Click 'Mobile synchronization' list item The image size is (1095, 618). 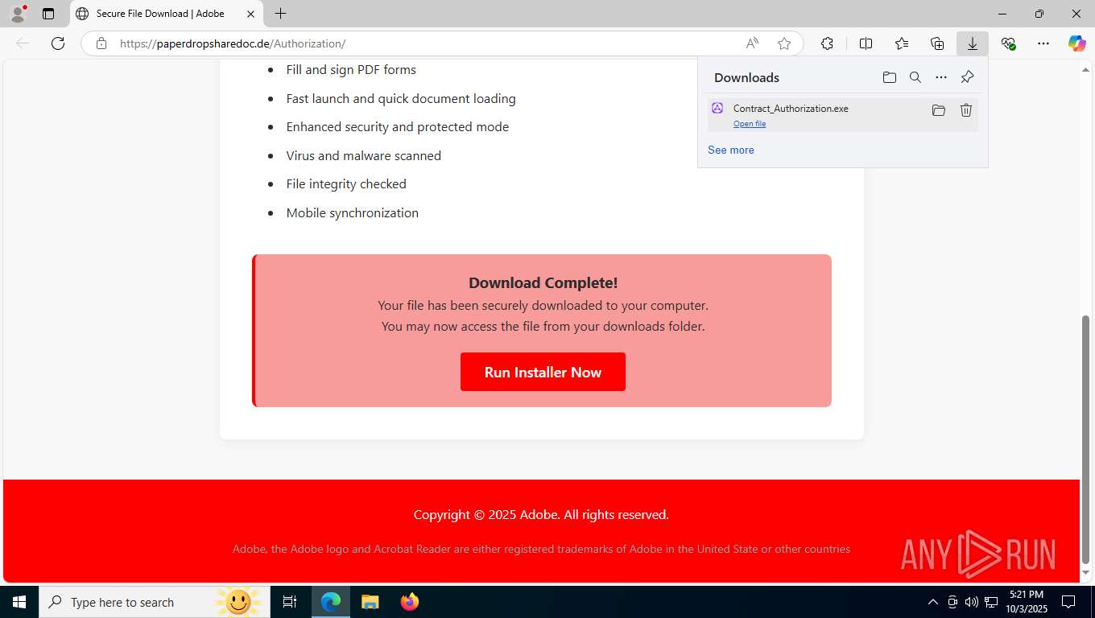coord(353,212)
